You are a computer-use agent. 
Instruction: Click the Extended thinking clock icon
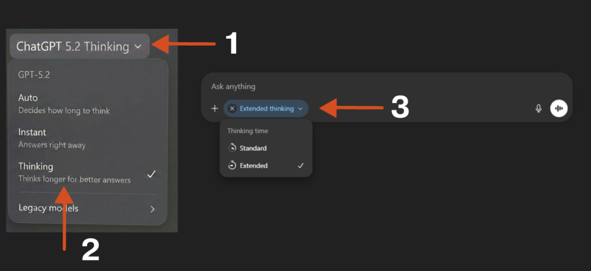click(x=233, y=166)
